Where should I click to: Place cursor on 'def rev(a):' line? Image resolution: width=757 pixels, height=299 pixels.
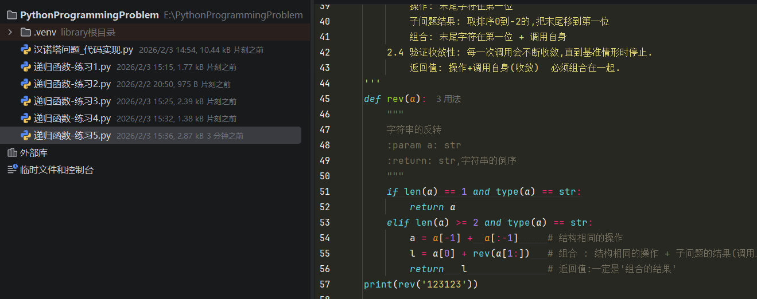395,99
